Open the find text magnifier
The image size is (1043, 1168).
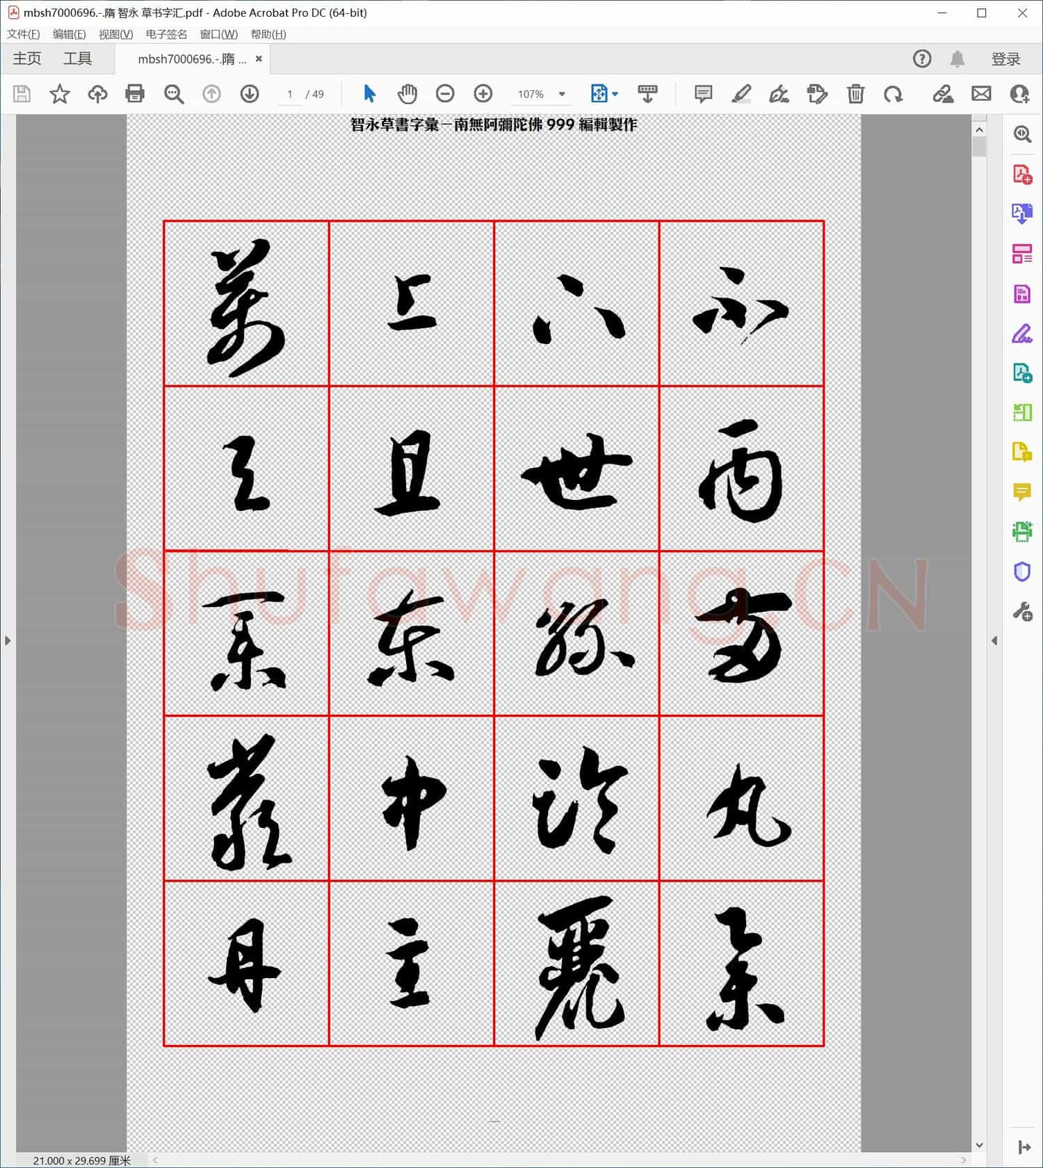click(173, 94)
